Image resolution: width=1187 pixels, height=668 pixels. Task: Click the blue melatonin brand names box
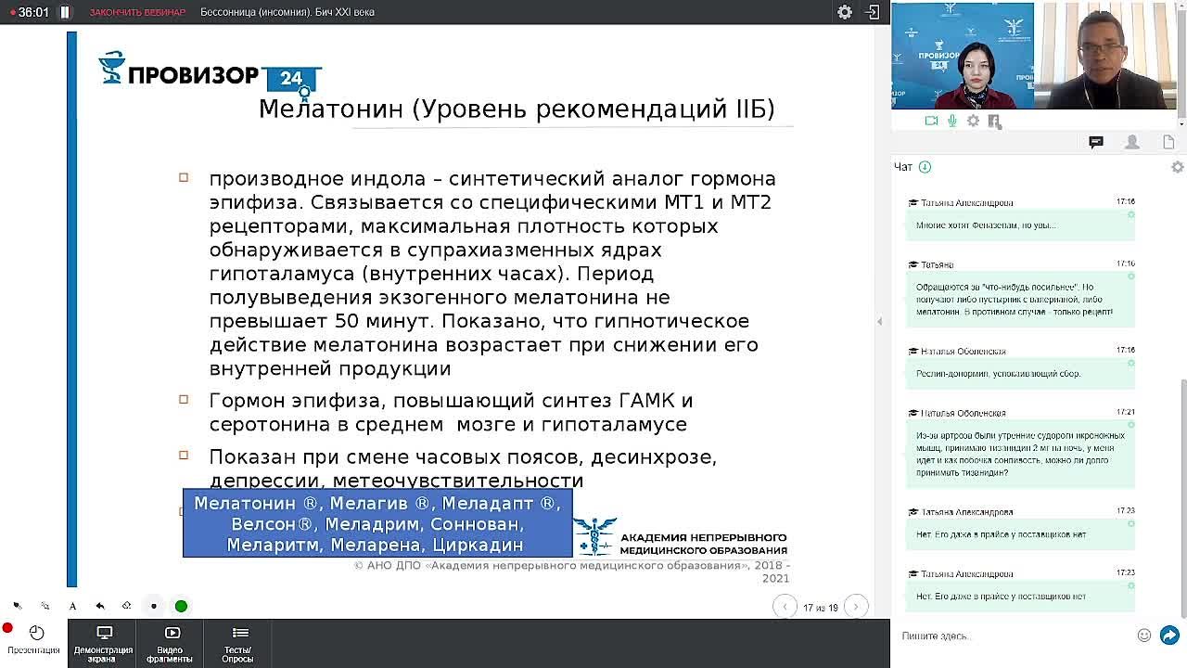click(377, 523)
